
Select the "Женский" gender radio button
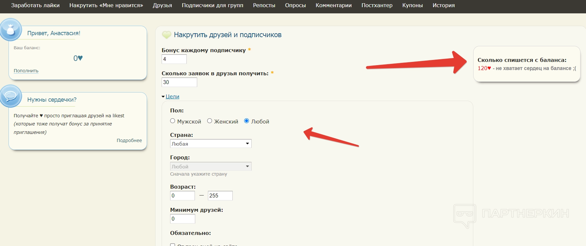pos(210,121)
